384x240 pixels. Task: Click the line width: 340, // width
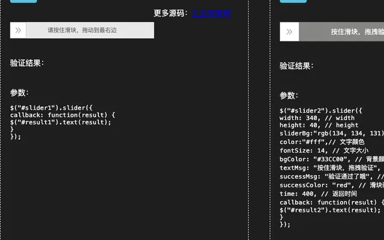pos(317,118)
